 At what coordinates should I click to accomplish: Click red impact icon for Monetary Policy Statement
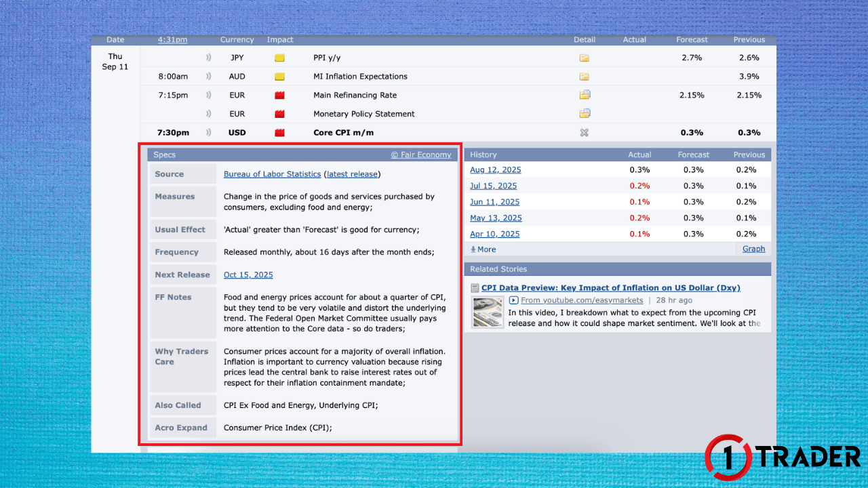(x=279, y=114)
